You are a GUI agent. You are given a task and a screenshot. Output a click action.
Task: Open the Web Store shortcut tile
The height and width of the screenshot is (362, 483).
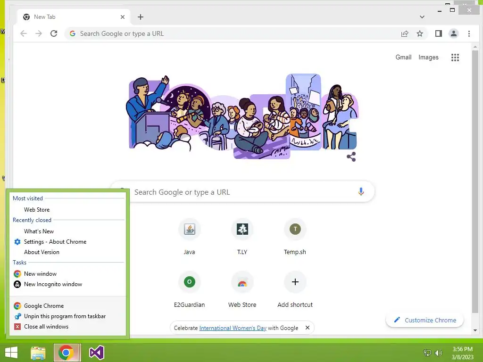coord(242,290)
